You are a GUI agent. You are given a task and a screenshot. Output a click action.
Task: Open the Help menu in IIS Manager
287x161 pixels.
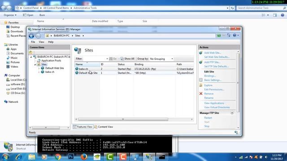click(51, 42)
